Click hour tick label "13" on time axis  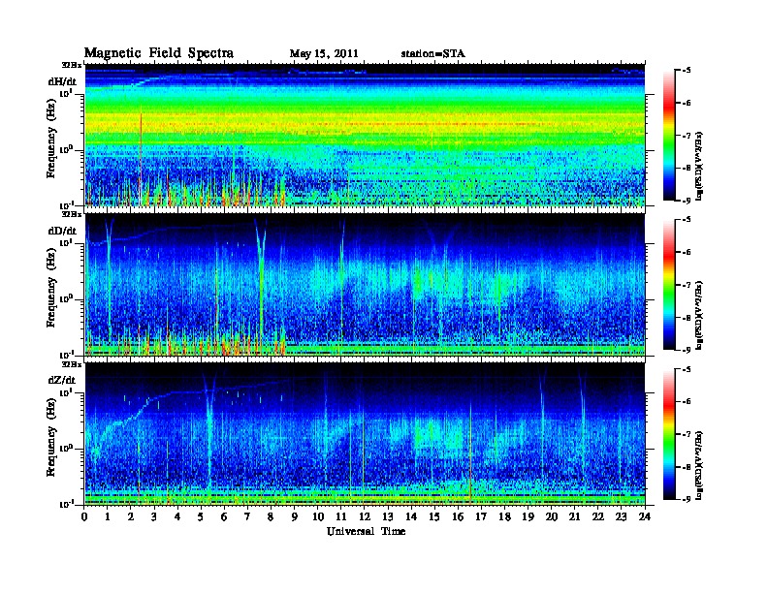pos(388,516)
